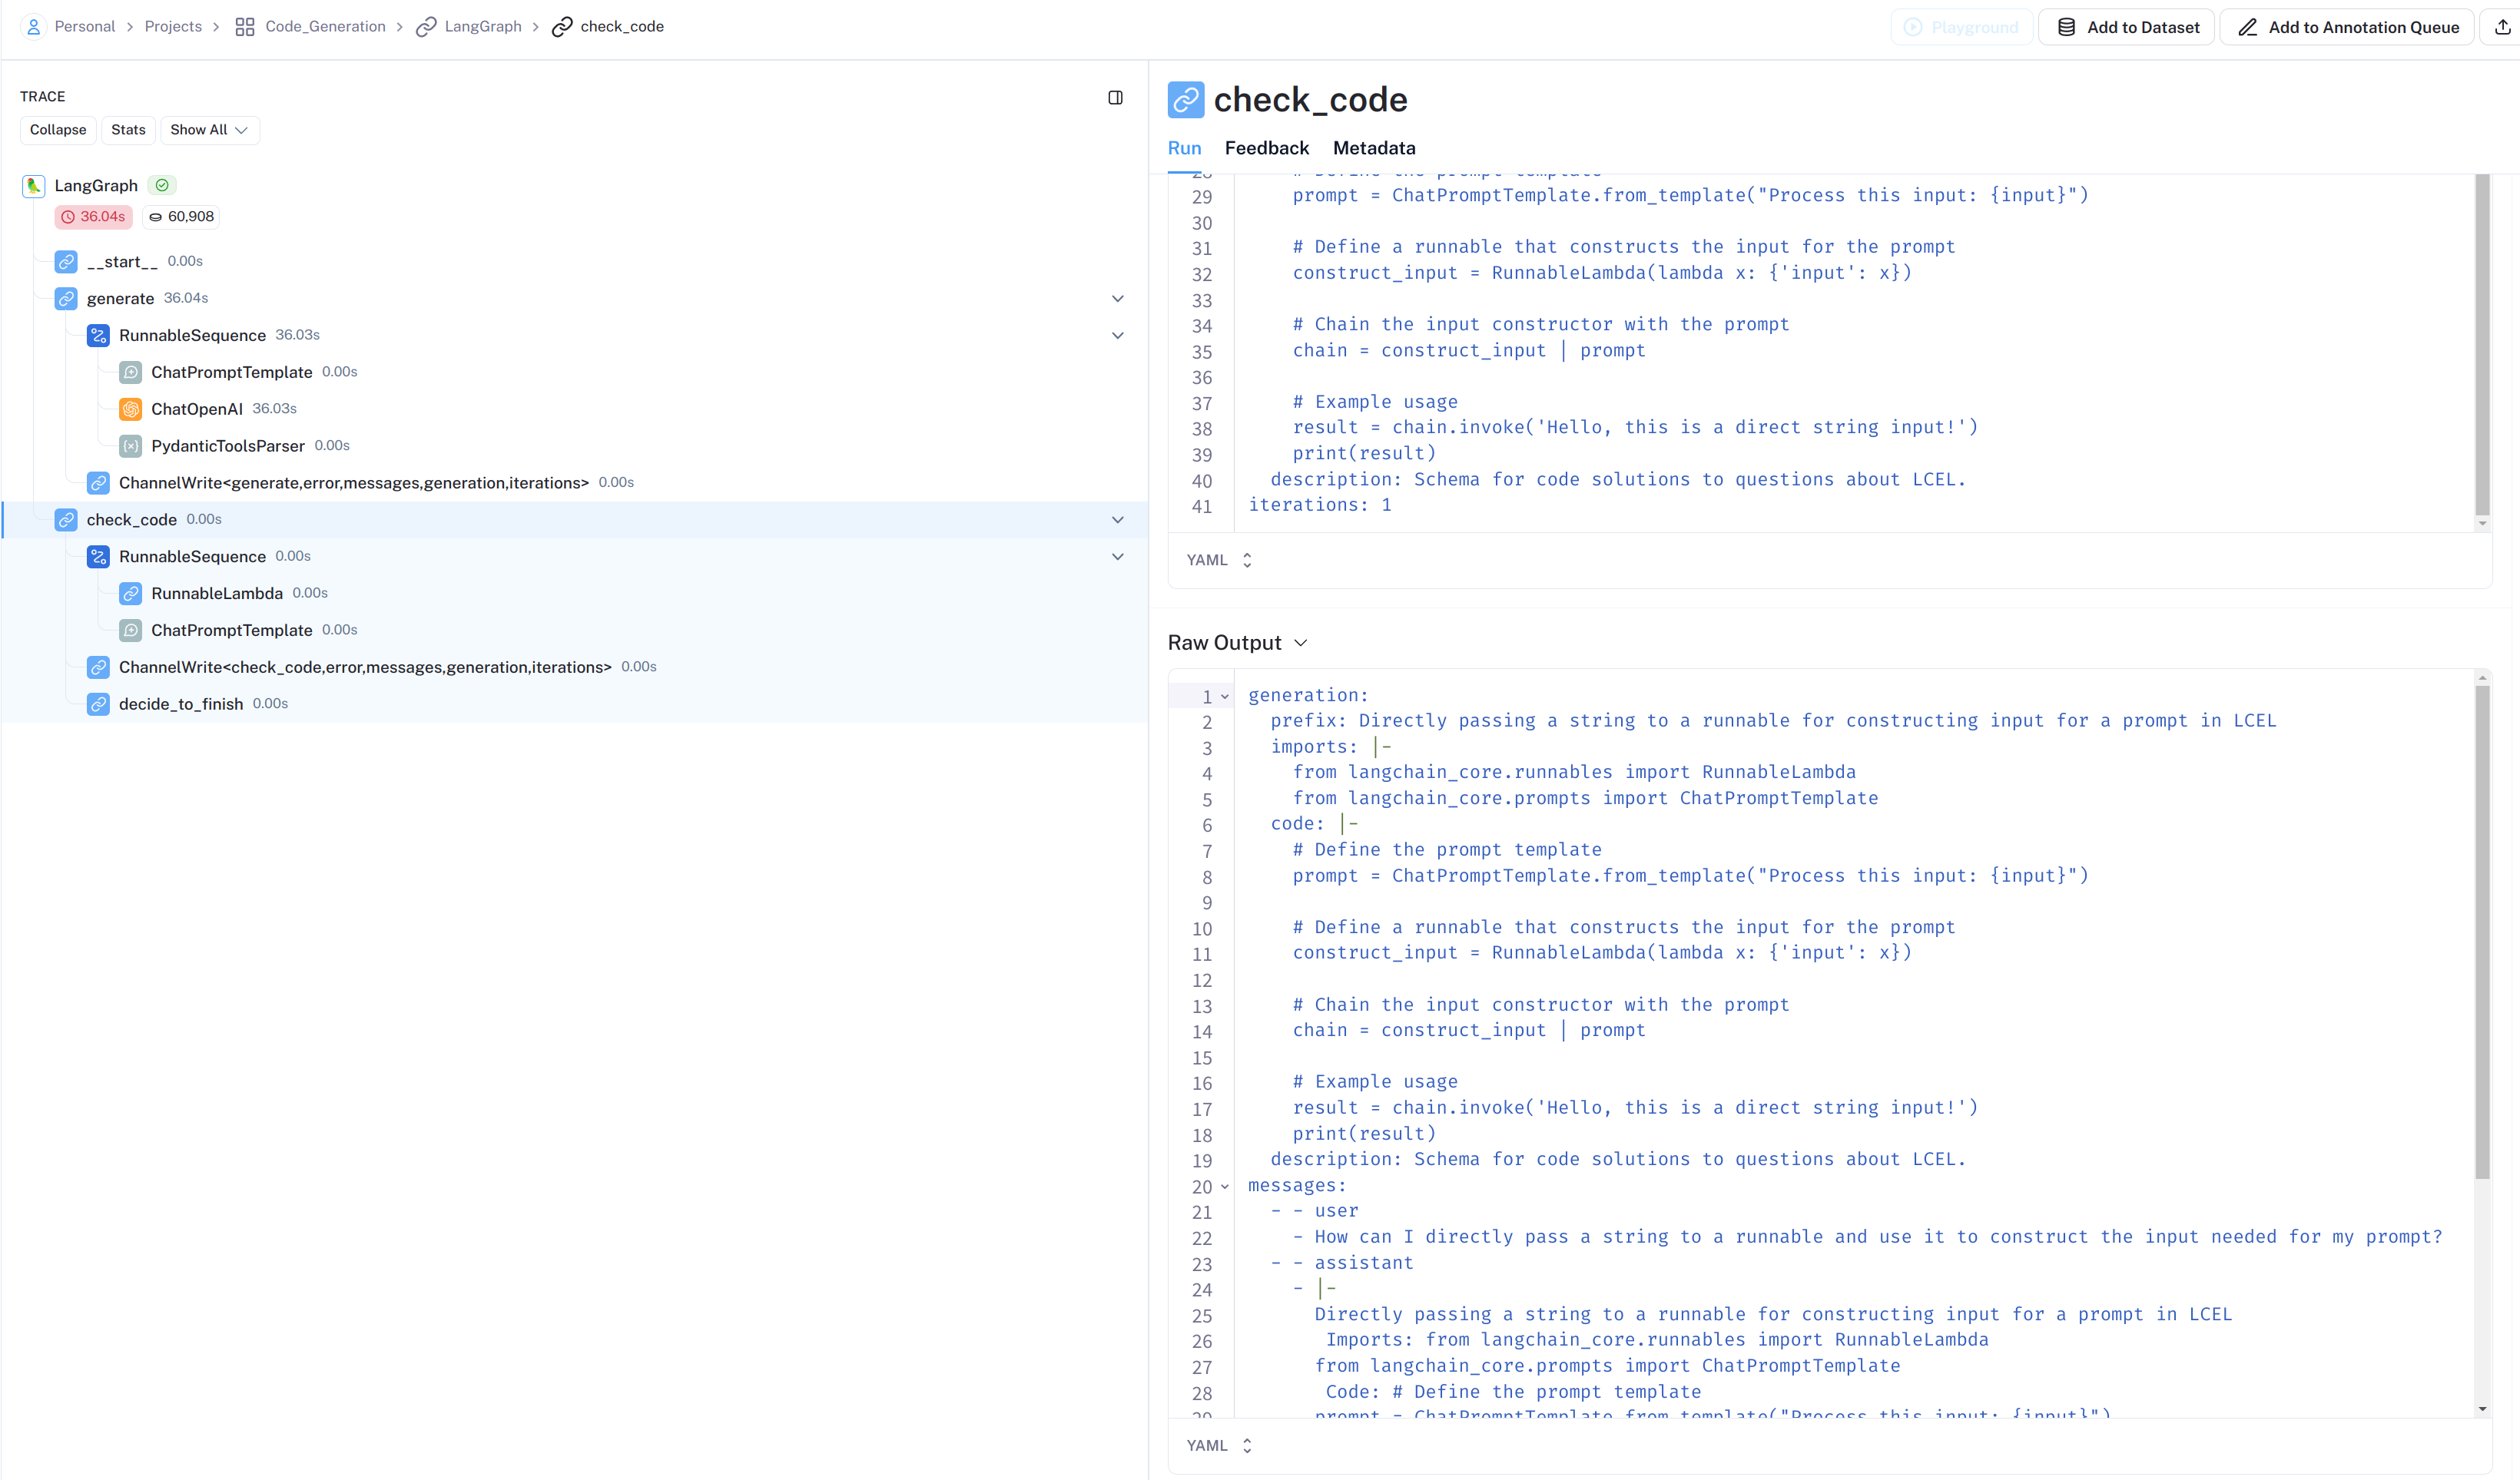Fold line 1 generation block arrow
Viewport: 2520px width, 1480px height.
click(1225, 697)
